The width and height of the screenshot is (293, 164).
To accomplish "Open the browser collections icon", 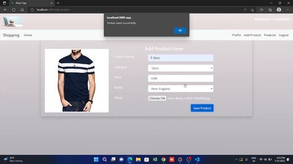I will point(270,10).
